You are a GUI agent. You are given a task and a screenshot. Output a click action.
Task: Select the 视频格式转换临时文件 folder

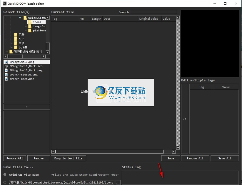(28, 52)
